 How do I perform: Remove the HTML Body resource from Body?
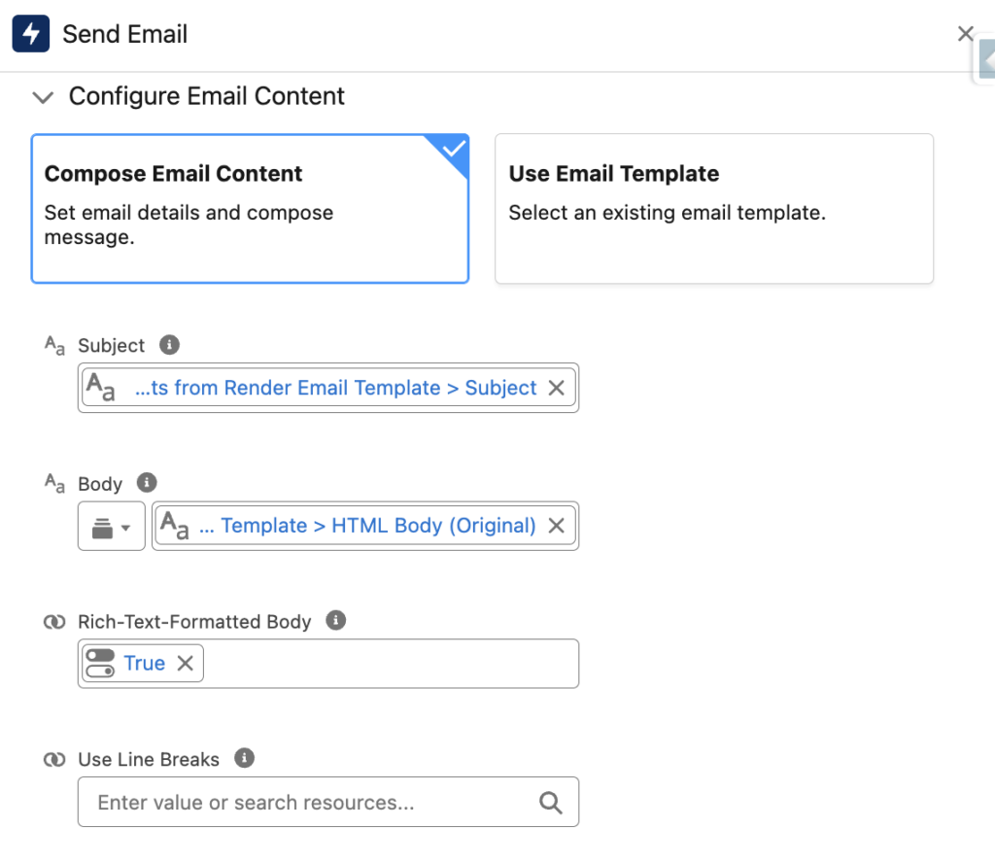pyautogui.click(x=556, y=525)
